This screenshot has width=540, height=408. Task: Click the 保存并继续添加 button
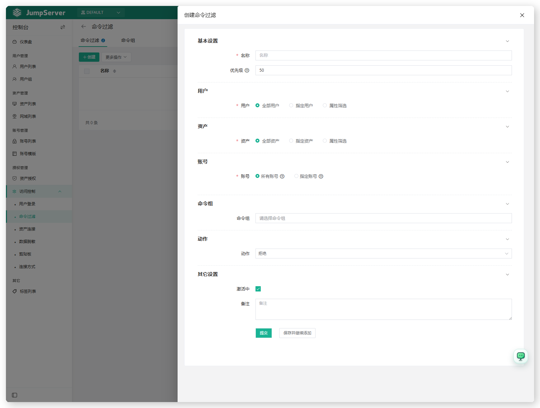click(297, 333)
